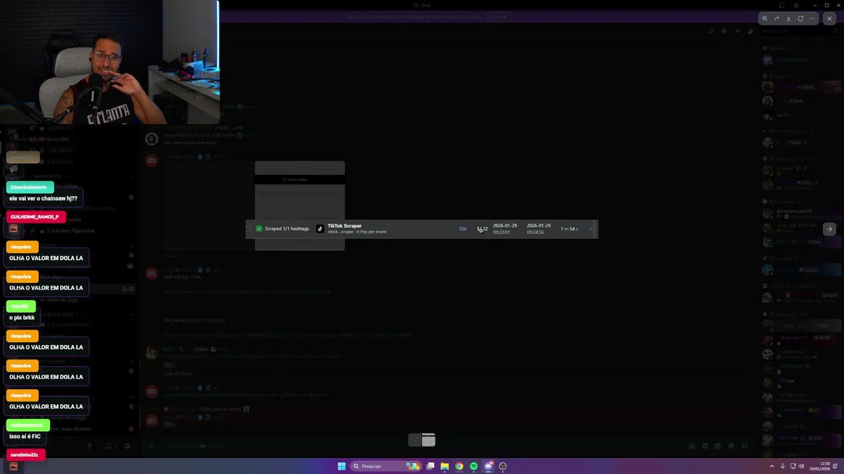Go to next image with right arrow

click(829, 229)
